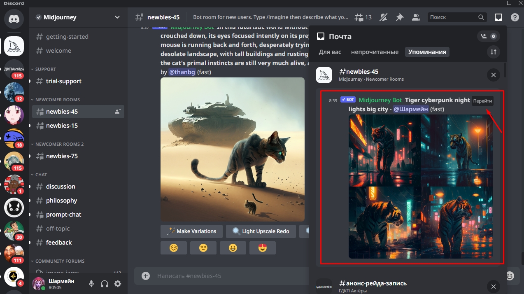Open the server with 18 unread badge
524x294 pixels.
pyautogui.click(x=14, y=138)
